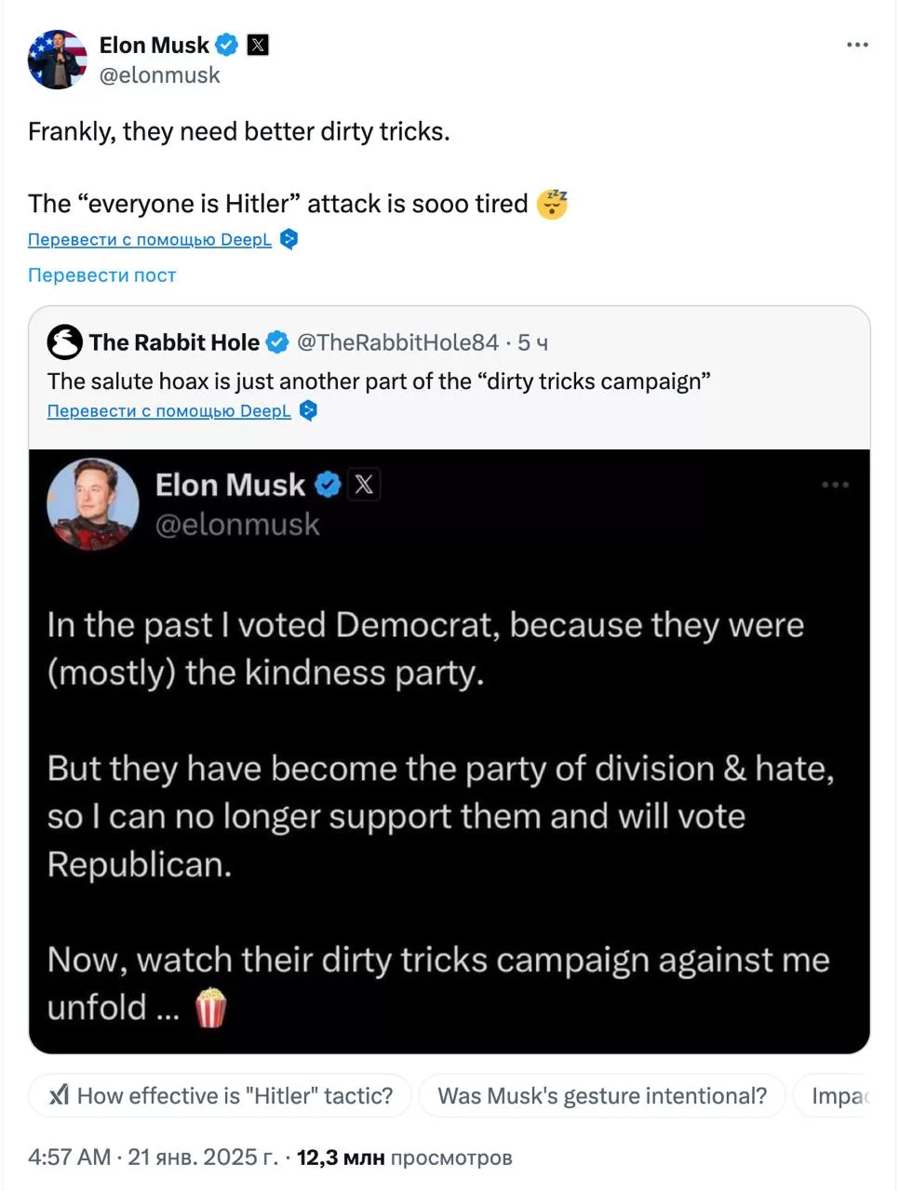The image size is (899, 1191).
Task: Click the "Перевести пост" link
Action: [101, 275]
